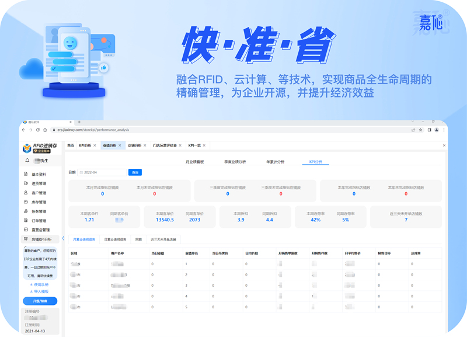Open the browser three-dot menu
Screen dimensions: 467x337
point(444,130)
